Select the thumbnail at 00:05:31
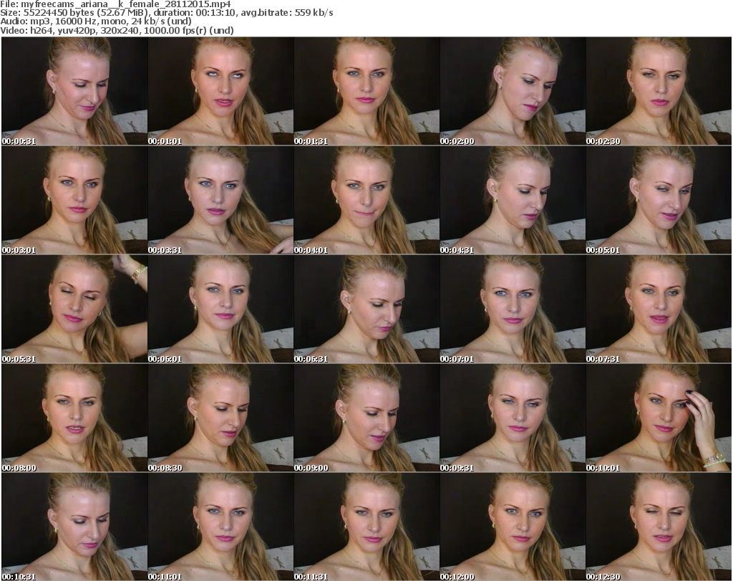Screen dimensions: 733x581 (74, 309)
